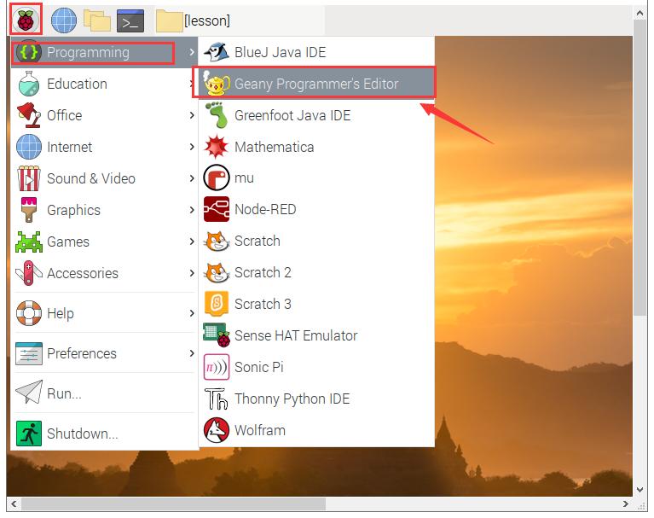Click the Shutdown running man icon
Image resolution: width=654 pixels, height=518 pixels.
tap(29, 434)
